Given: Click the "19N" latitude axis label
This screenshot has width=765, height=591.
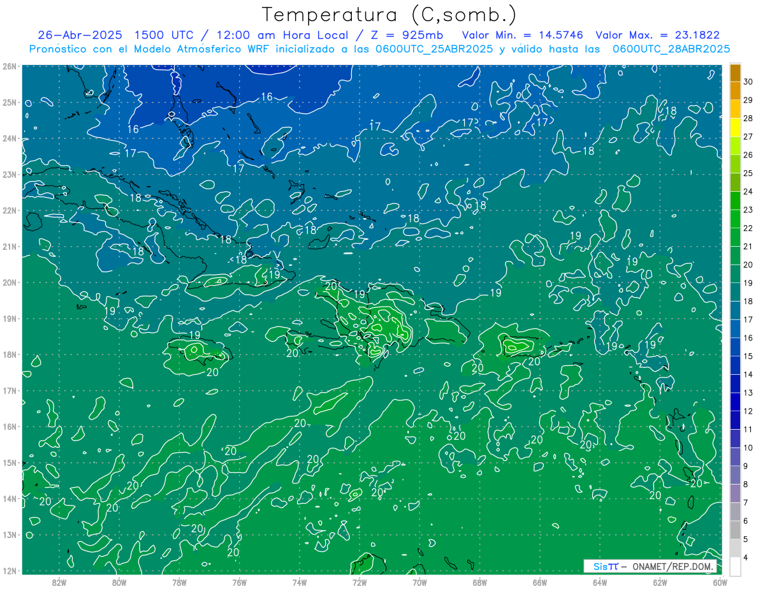Looking at the screenshot, I should click(x=9, y=319).
